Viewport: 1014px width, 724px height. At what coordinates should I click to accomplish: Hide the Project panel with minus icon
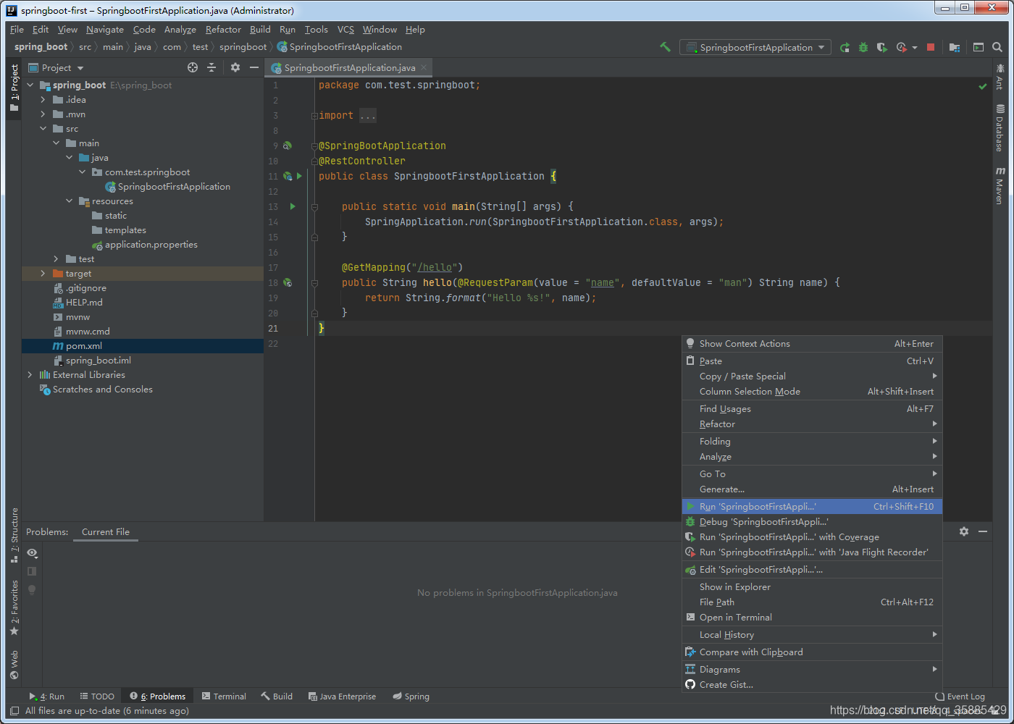pos(254,67)
